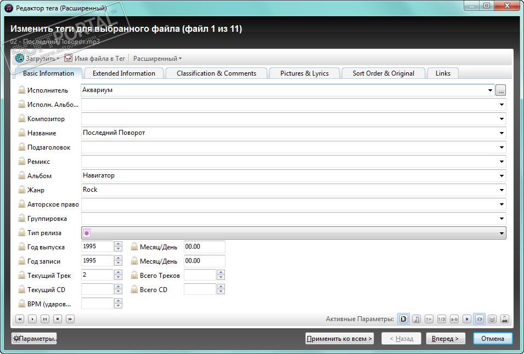
Task: Click the Вперед > button
Action: (446, 338)
